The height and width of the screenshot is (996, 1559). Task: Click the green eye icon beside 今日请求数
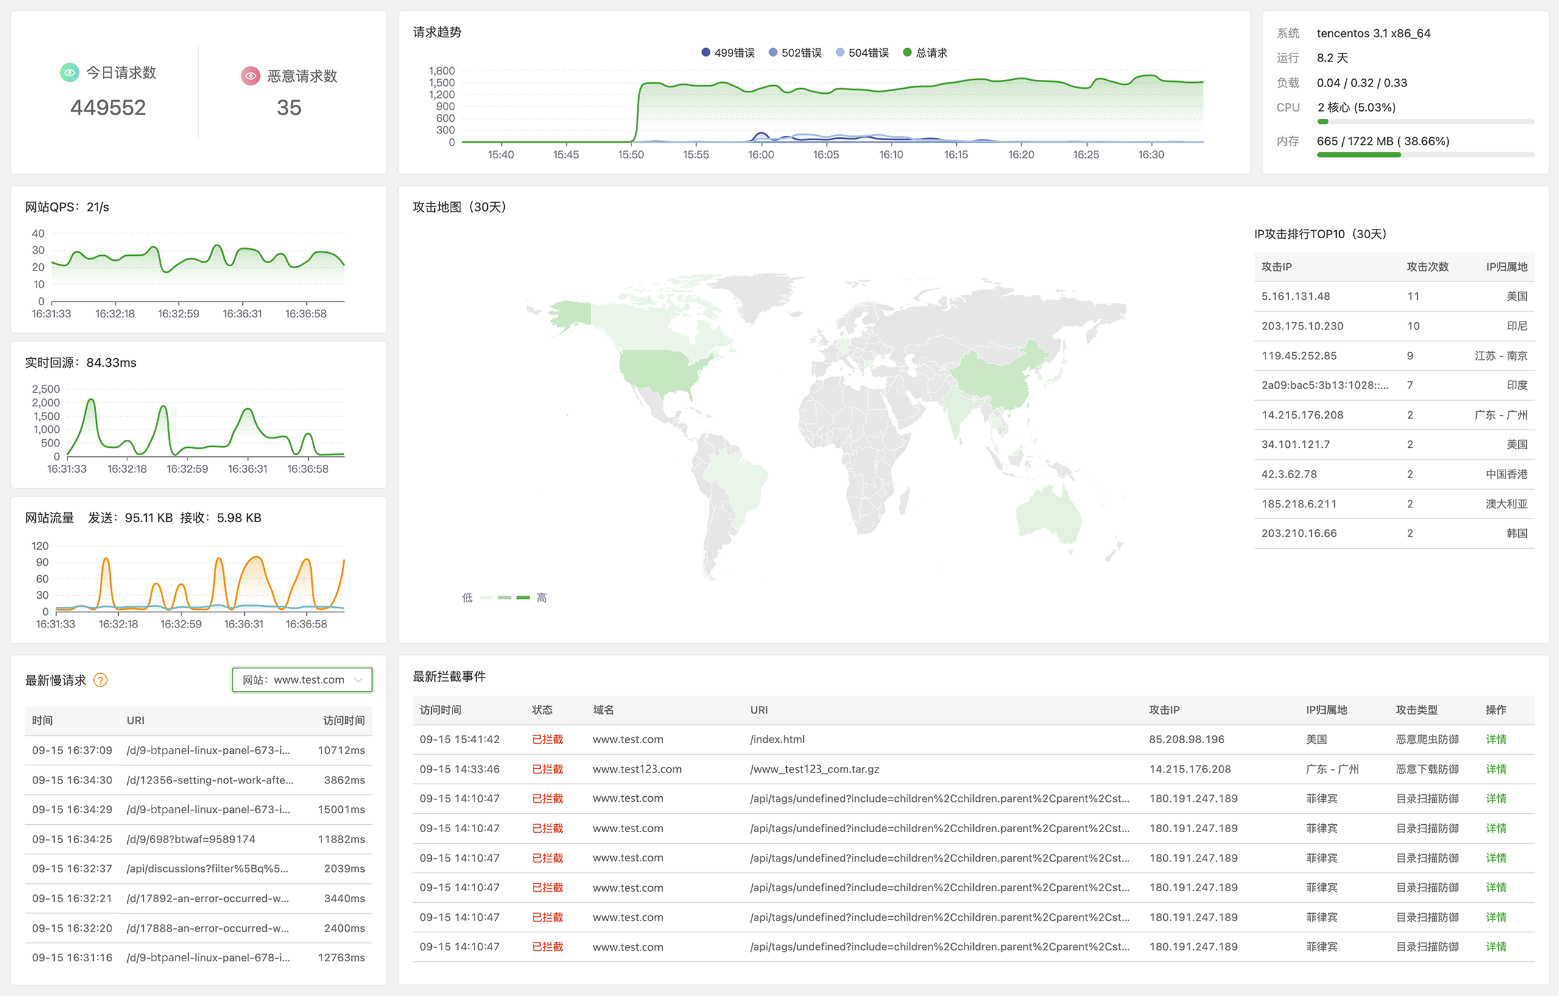pos(69,72)
